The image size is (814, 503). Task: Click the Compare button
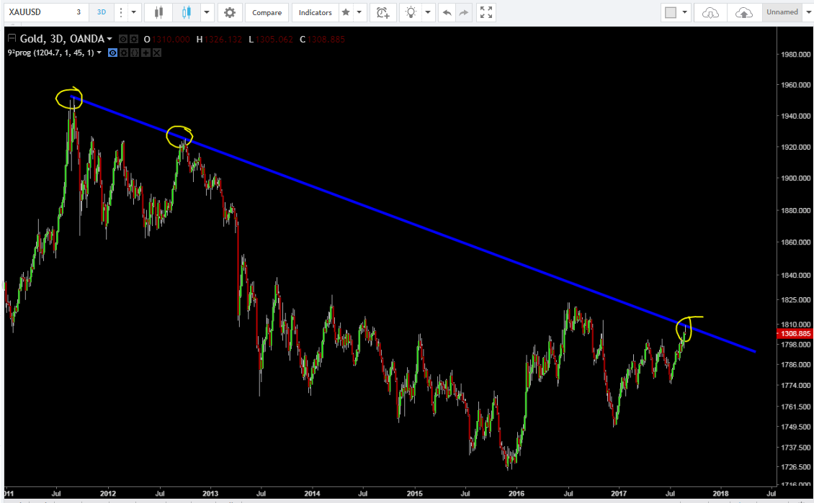[267, 12]
